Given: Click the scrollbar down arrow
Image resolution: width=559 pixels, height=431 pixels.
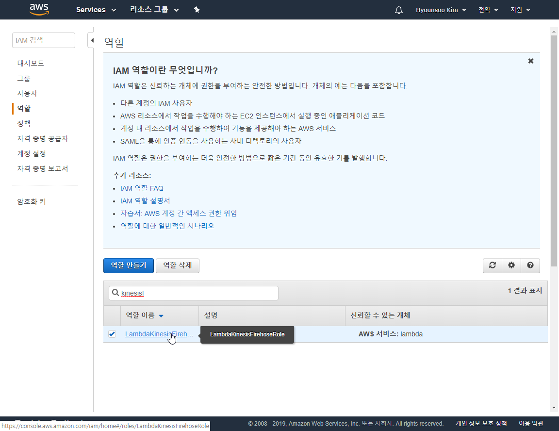Looking at the screenshot, I should point(553,408).
